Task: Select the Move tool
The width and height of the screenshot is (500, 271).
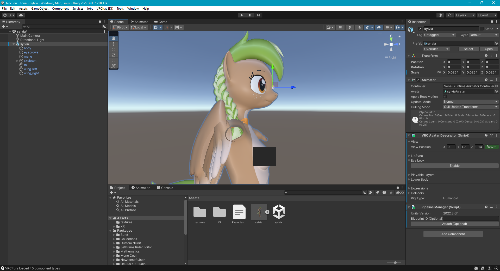Action: [114, 44]
